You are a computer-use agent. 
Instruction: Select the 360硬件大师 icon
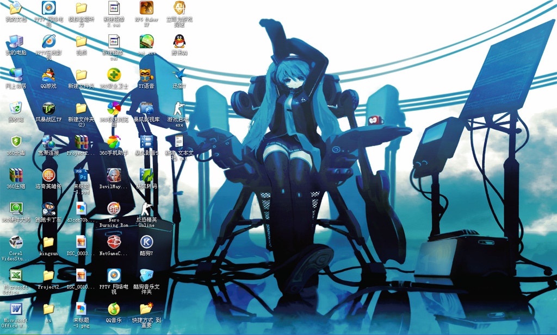16,208
